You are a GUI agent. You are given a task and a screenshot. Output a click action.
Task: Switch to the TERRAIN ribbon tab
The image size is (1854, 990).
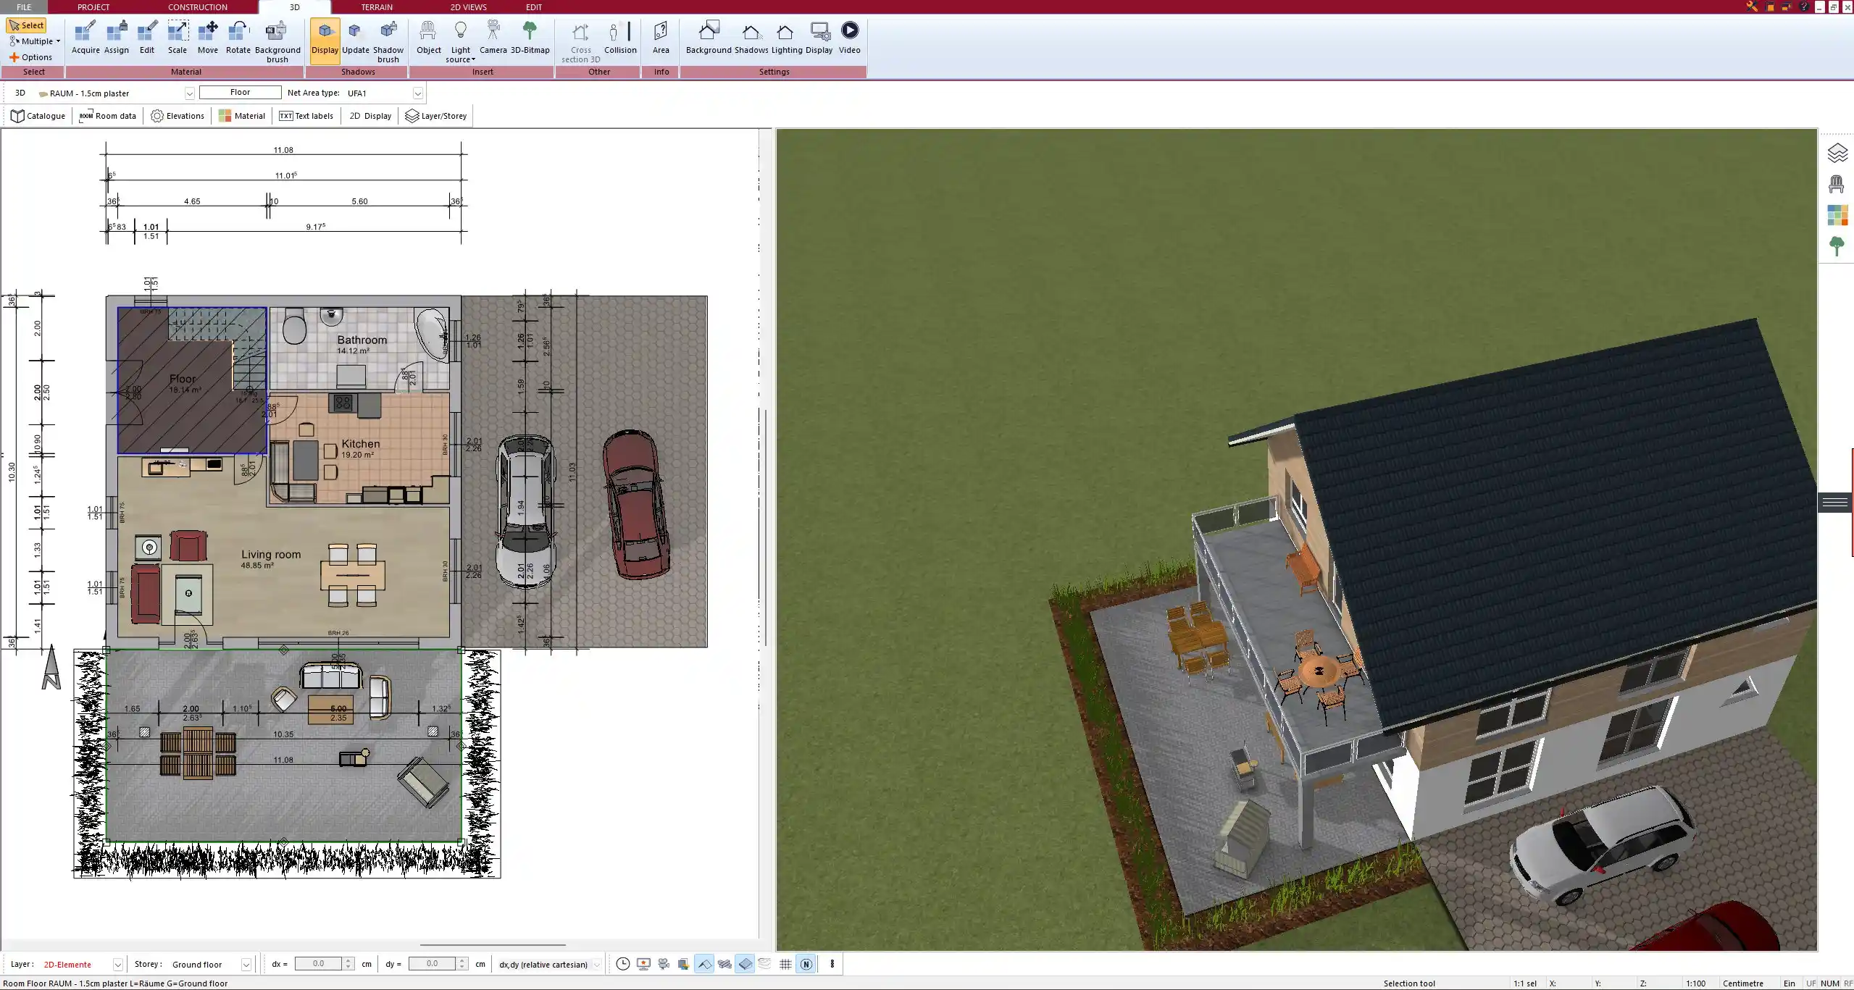coord(375,7)
